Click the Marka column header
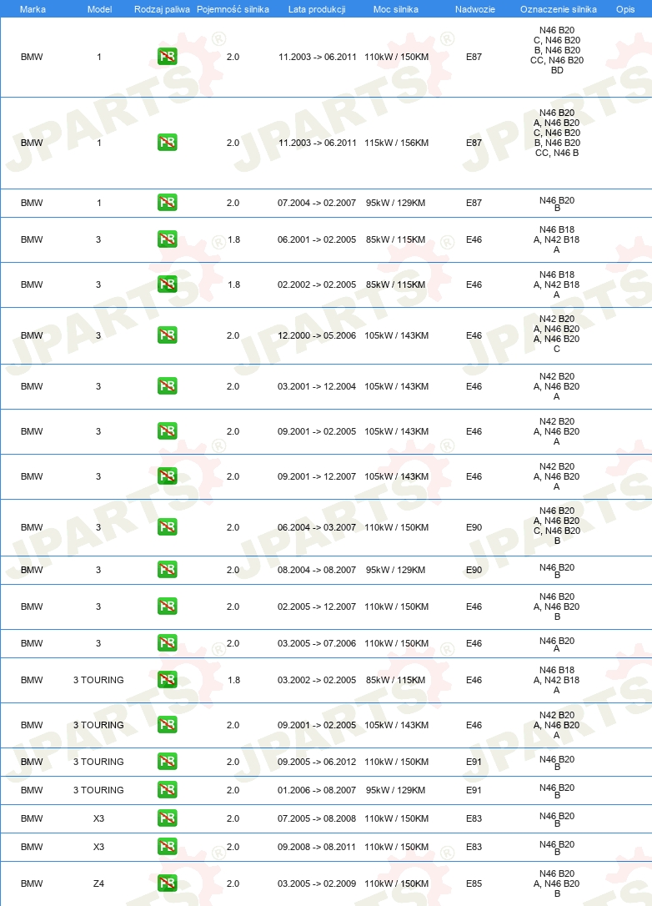The width and height of the screenshot is (652, 906). [x=33, y=9]
